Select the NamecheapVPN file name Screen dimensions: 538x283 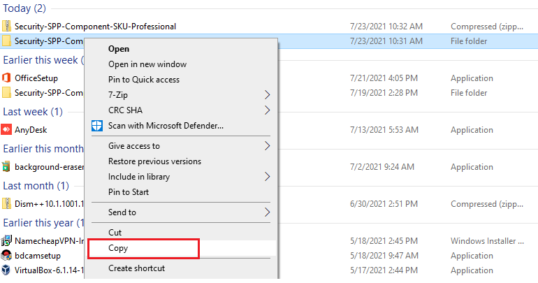49,241
